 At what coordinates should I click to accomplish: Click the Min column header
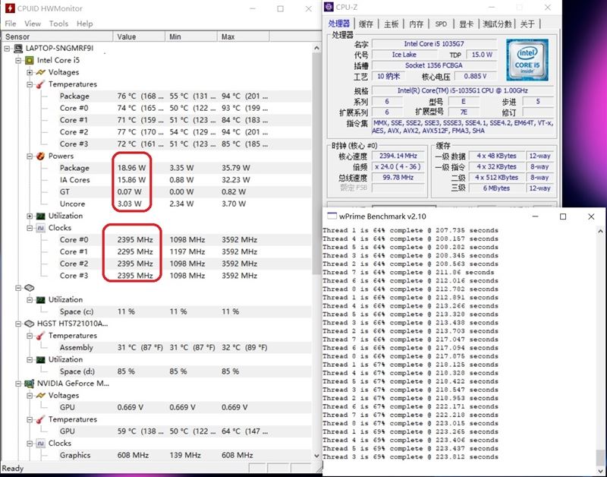[x=191, y=36]
